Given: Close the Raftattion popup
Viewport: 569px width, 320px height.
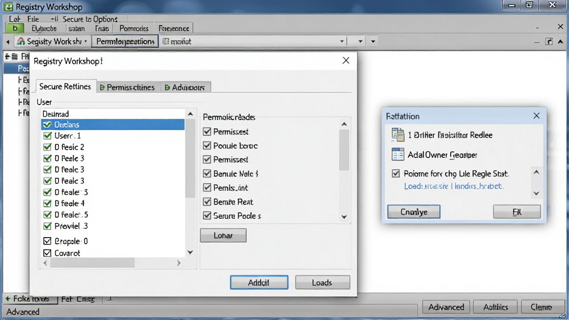Looking at the screenshot, I should point(536,116).
